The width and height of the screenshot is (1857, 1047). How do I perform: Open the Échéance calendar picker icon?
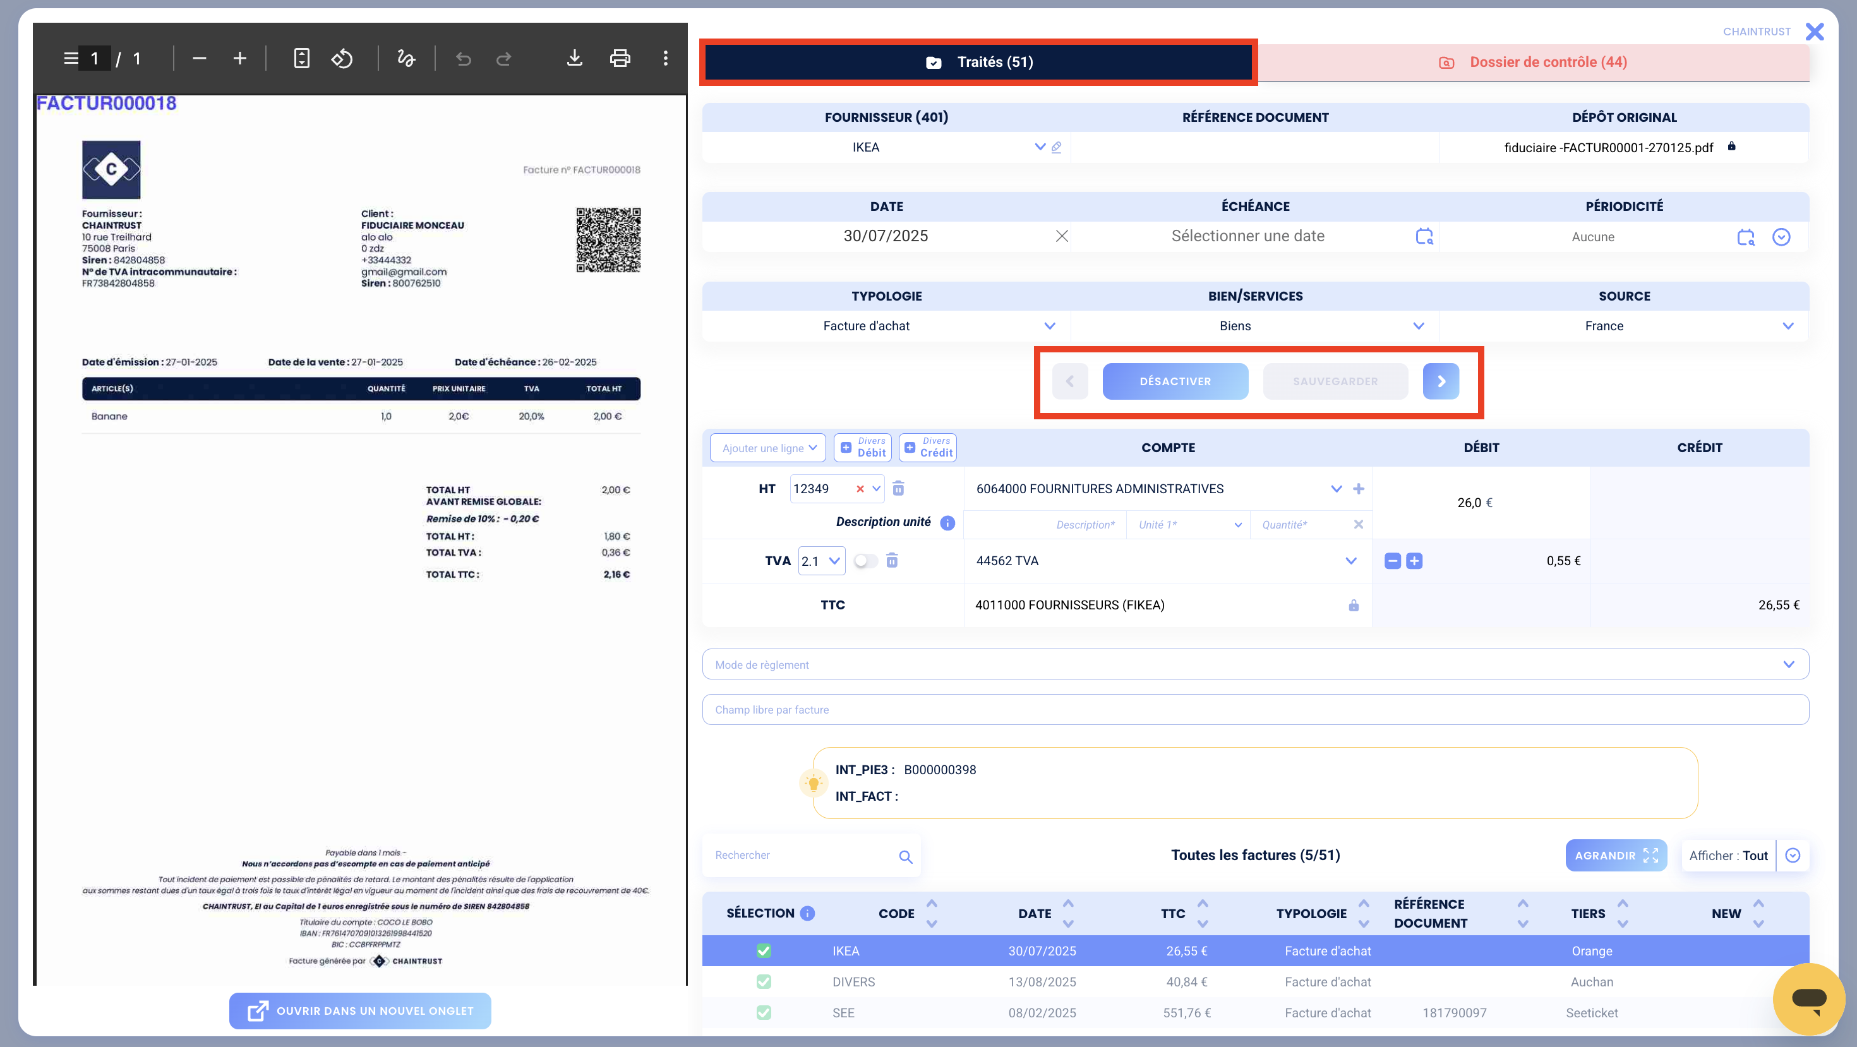(1424, 236)
